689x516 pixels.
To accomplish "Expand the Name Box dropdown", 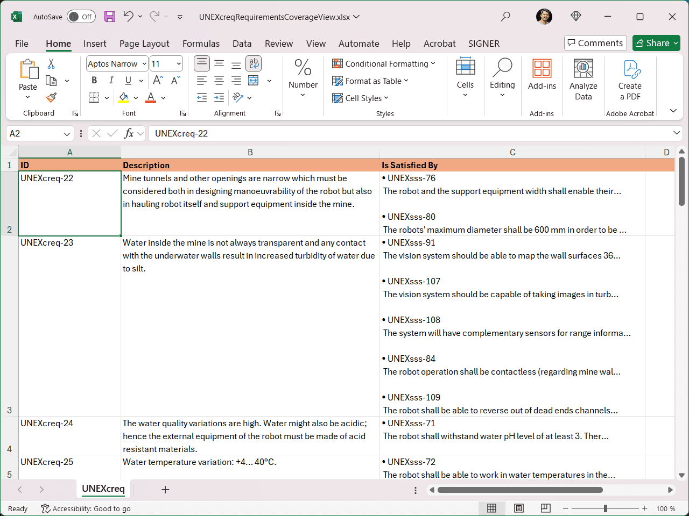I will 67,133.
